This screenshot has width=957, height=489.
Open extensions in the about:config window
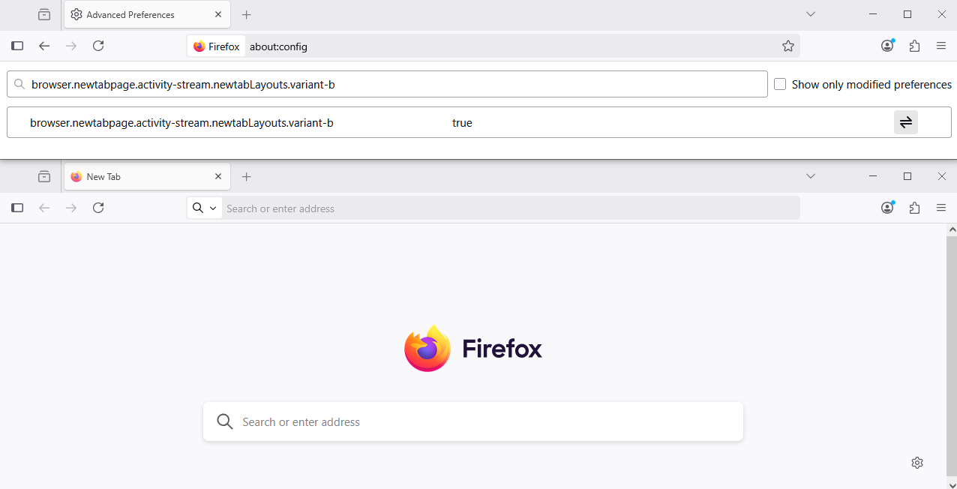[914, 46]
